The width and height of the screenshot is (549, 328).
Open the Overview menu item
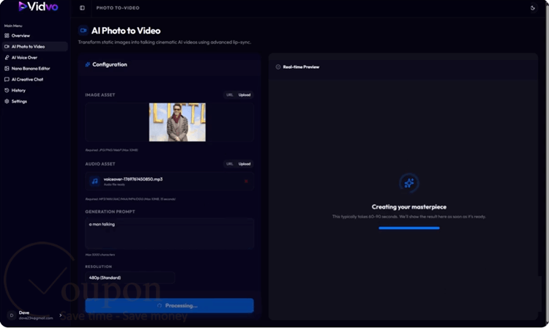click(x=34, y=36)
